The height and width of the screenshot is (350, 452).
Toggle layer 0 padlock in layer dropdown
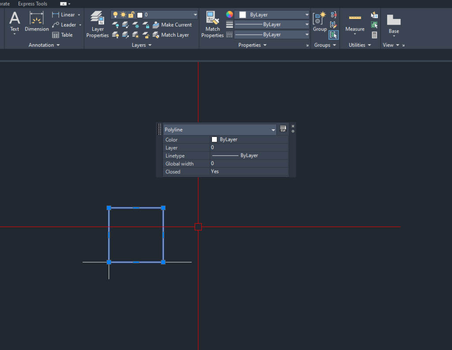tap(131, 15)
